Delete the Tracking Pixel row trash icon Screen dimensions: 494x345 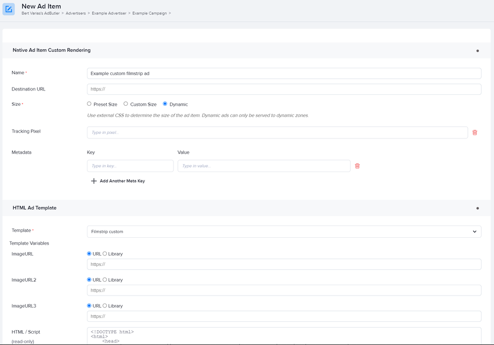pos(475,132)
